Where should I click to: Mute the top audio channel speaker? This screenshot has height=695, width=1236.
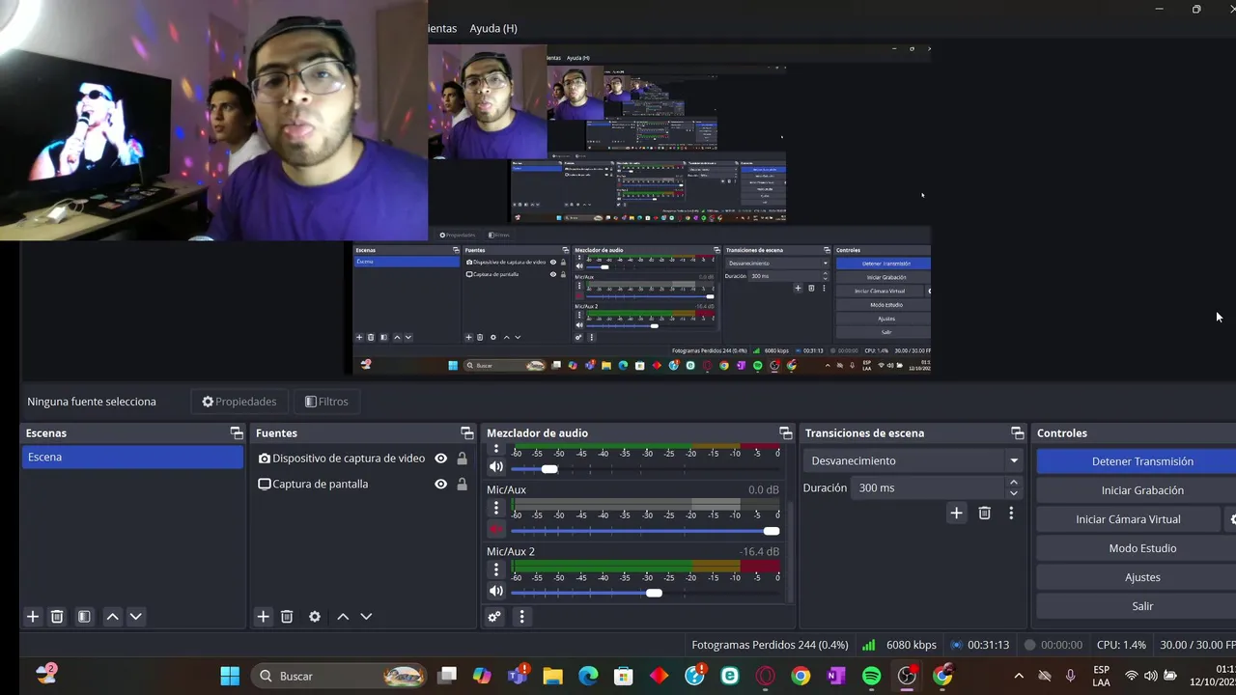pos(496,467)
